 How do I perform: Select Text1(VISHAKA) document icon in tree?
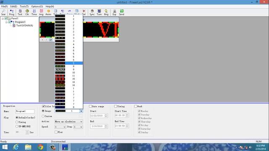[14, 26]
